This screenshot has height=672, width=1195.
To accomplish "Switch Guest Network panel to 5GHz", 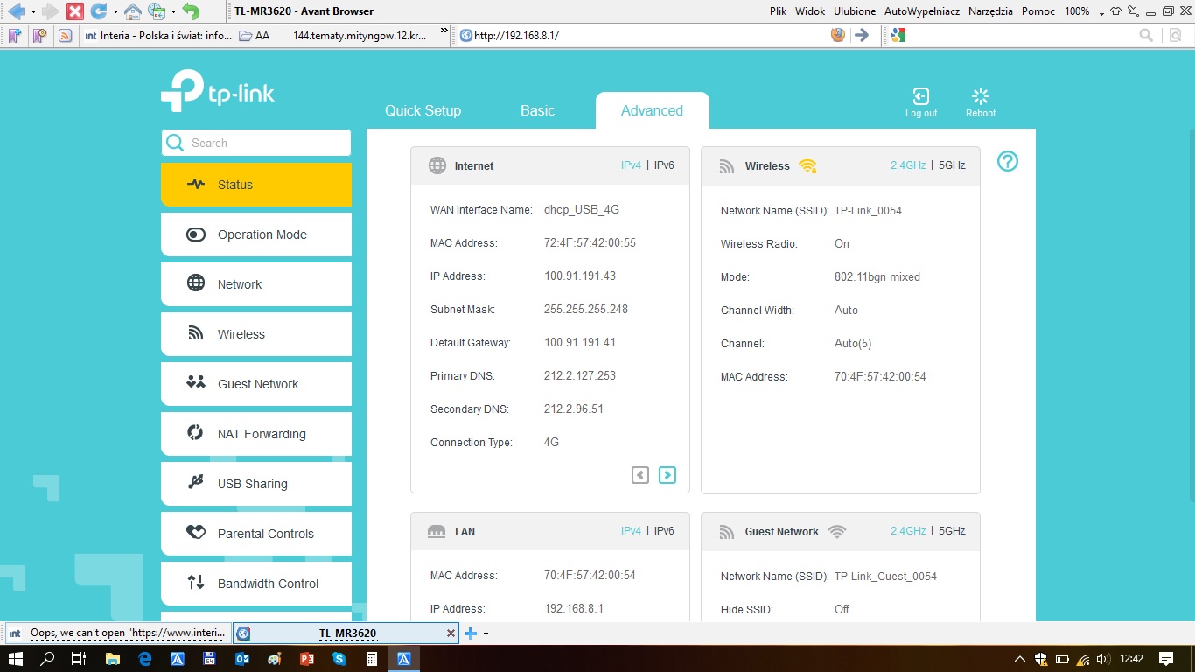I will 952,531.
